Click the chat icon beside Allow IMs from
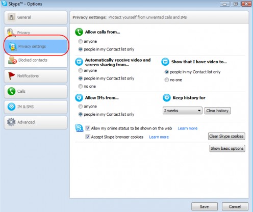Screen dimensions: 253x212 pos(79,98)
